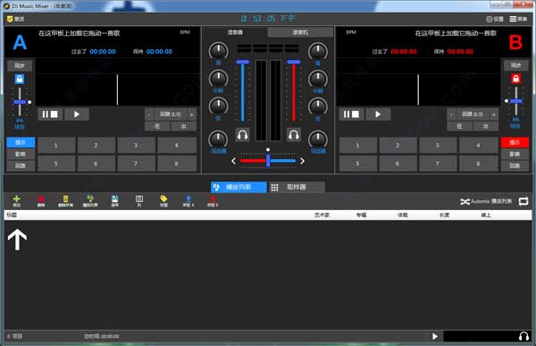Click cue pad 1 on deck A
Screen dimensions: 536x346
tap(56, 145)
